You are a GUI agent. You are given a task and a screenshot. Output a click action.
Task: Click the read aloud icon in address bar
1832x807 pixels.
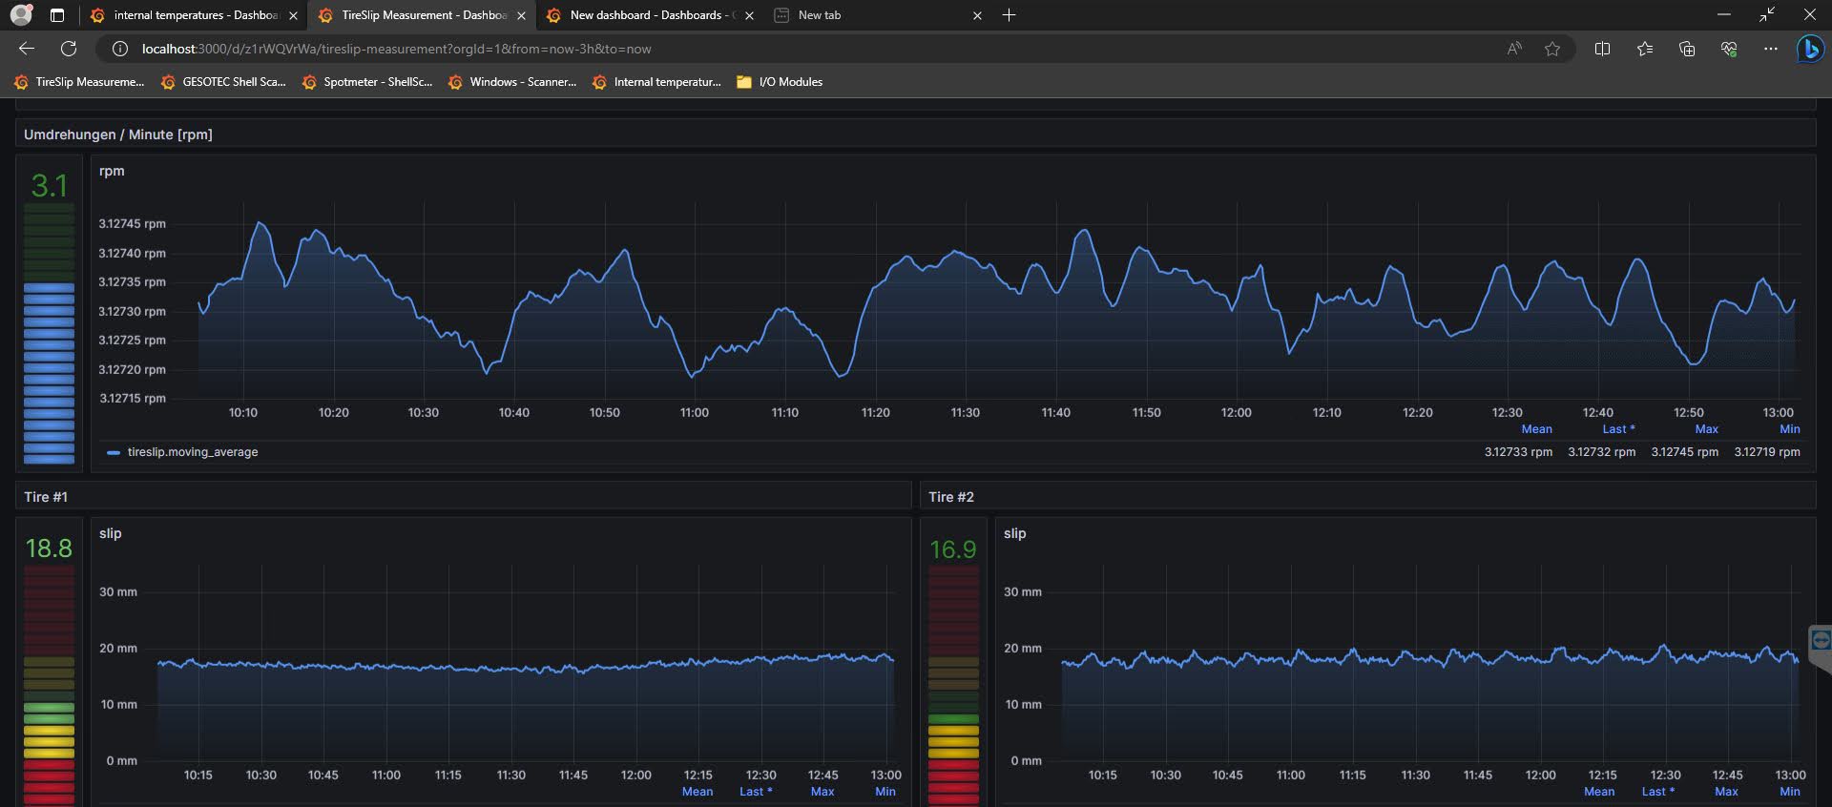1514,49
